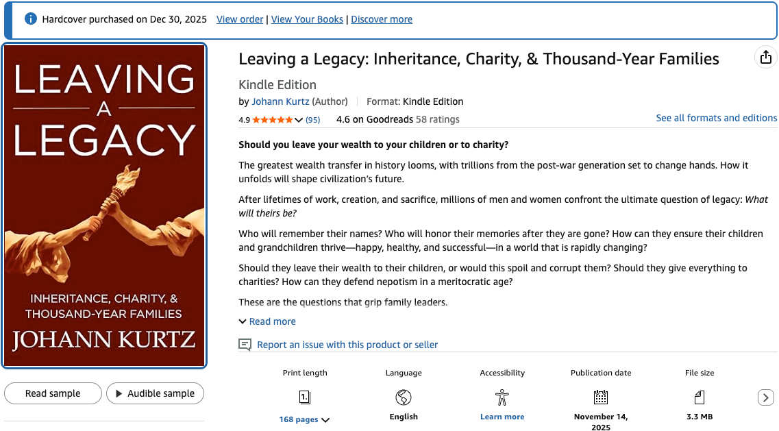779x431 pixels.
Task: Click the accessibility figure icon
Action: click(x=502, y=397)
